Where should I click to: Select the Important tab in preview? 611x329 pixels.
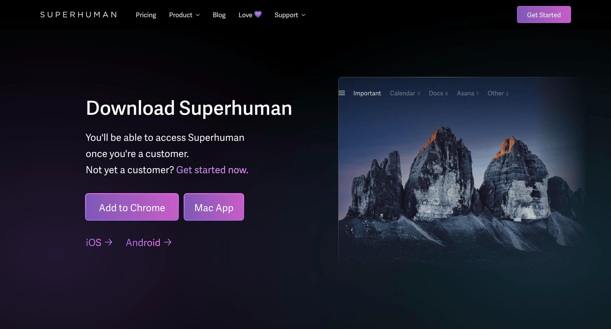(367, 93)
